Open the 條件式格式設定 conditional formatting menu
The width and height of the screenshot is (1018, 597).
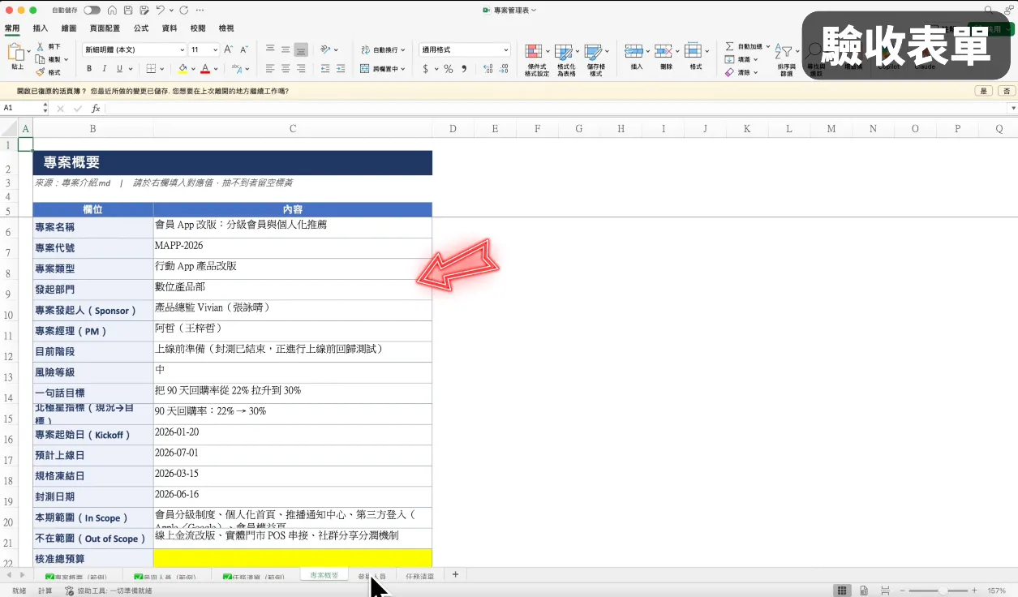click(537, 60)
